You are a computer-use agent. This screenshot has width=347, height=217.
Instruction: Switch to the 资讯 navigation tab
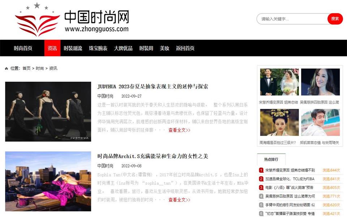[52, 48]
